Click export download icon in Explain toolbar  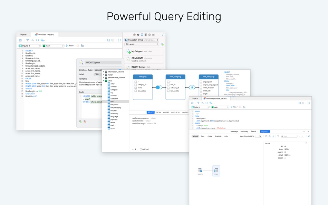click(x=273, y=136)
